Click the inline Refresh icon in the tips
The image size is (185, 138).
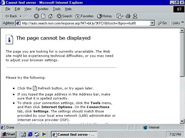pyautogui.click(x=35, y=88)
